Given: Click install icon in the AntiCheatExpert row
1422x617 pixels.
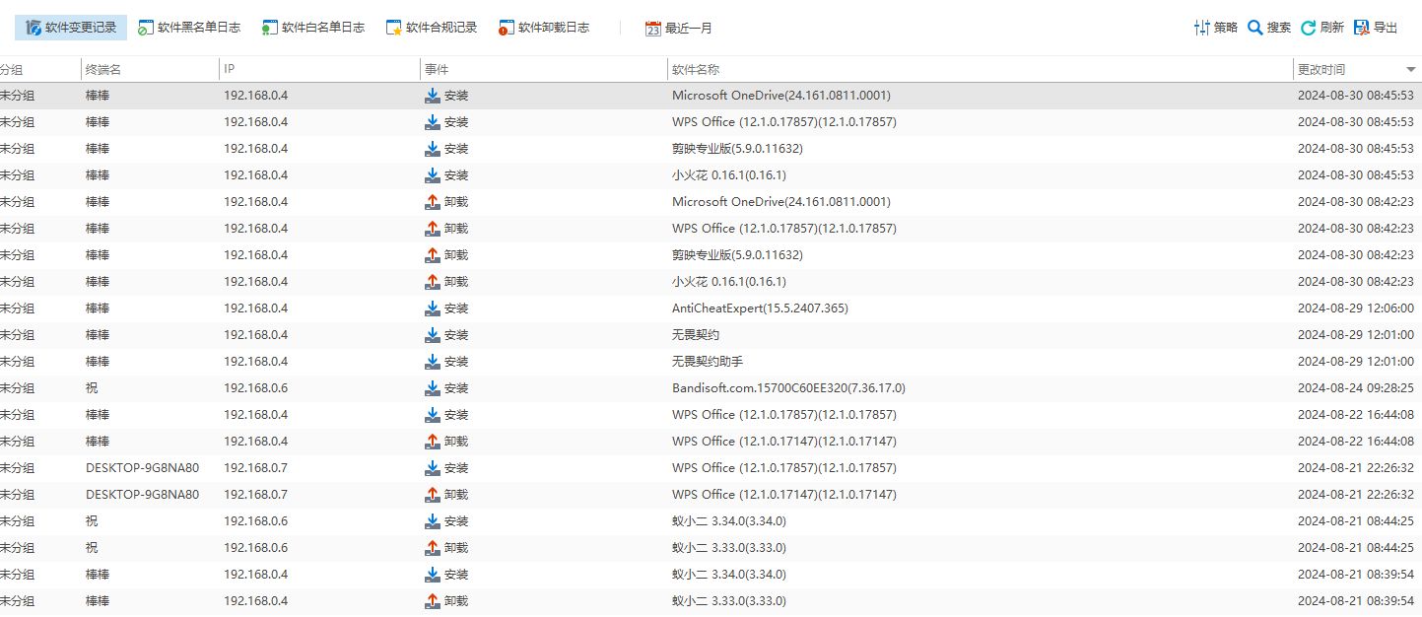Looking at the screenshot, I should click(432, 308).
